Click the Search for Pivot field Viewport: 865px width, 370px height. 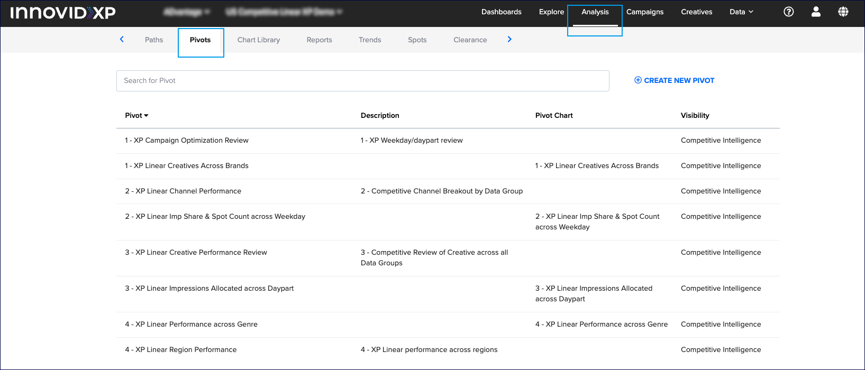pyautogui.click(x=362, y=80)
